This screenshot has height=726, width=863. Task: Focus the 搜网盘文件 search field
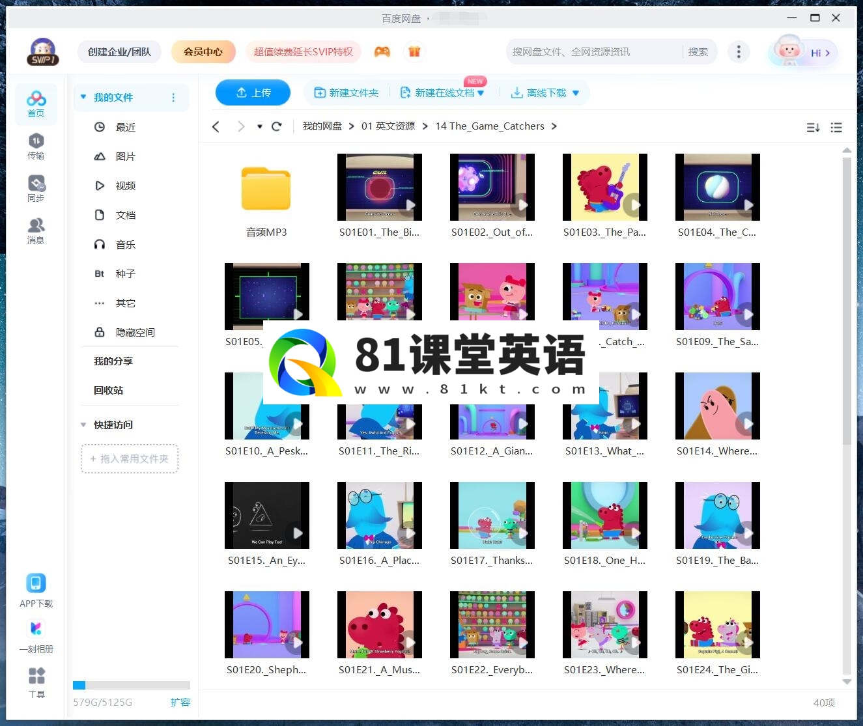(594, 51)
